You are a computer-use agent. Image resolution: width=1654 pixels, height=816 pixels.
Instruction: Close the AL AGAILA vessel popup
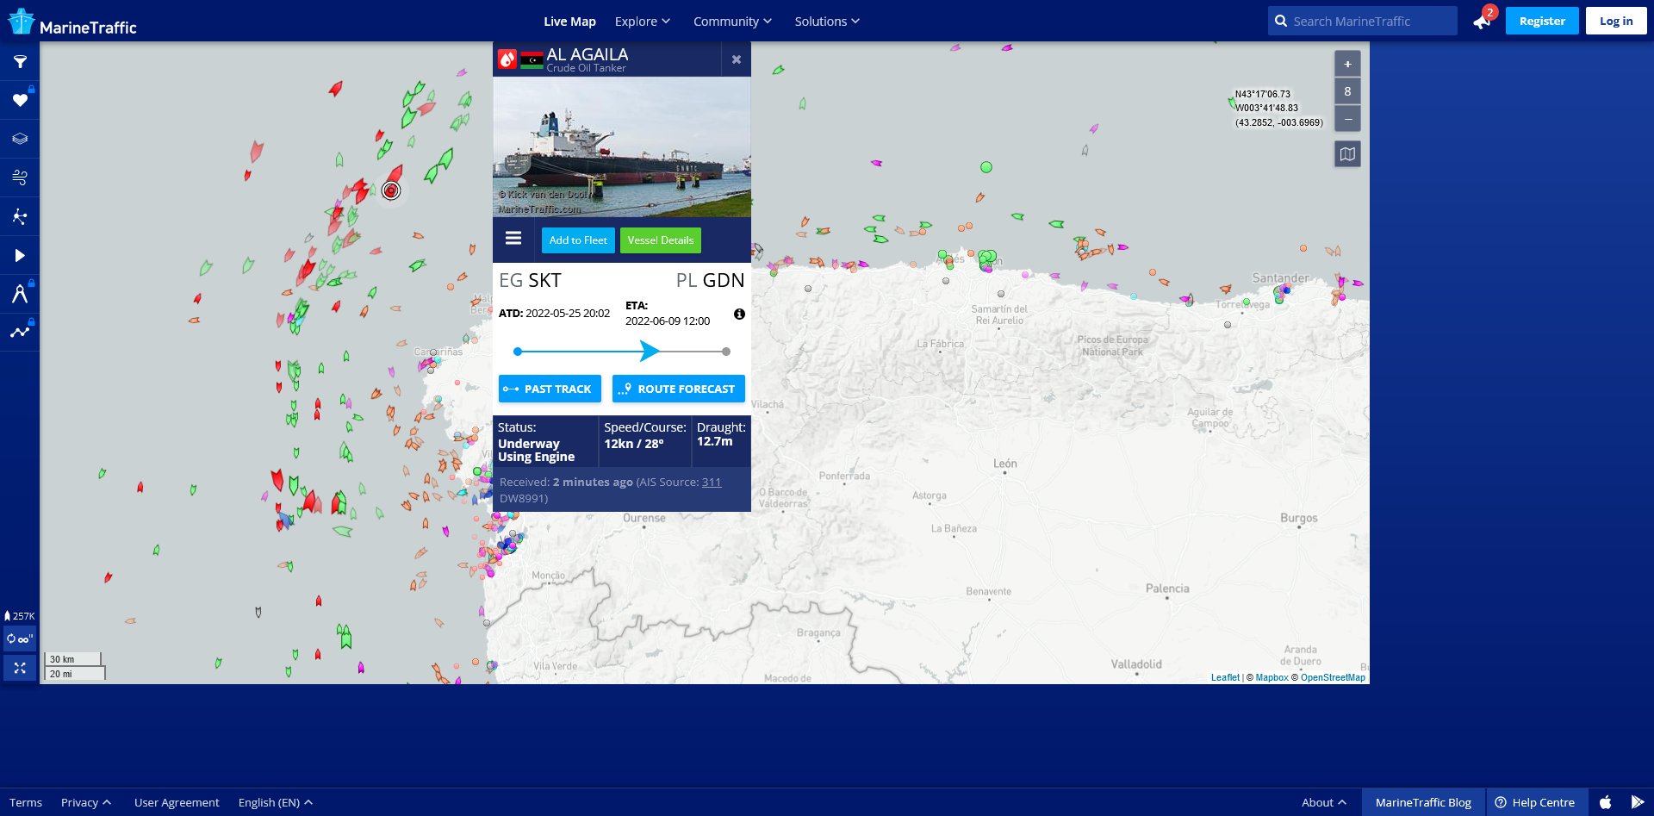click(x=737, y=59)
